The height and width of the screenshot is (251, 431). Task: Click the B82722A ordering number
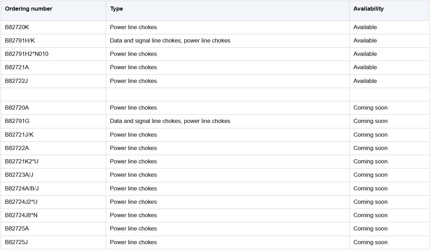tap(17, 148)
